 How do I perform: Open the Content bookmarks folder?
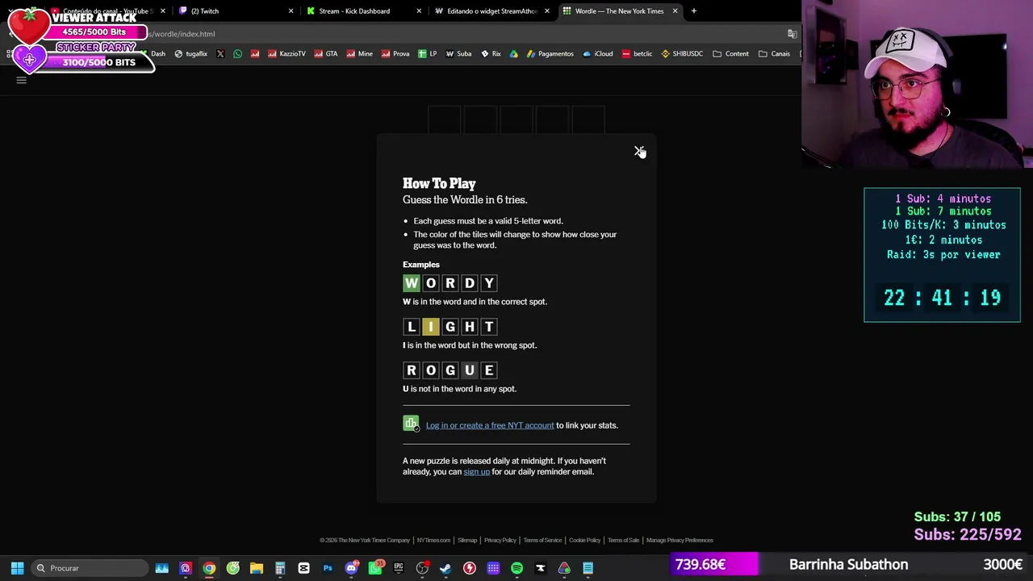coord(731,54)
